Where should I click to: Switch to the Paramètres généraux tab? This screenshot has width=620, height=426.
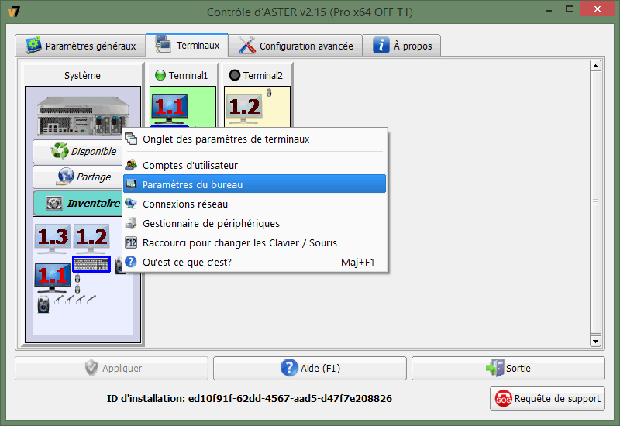pos(81,46)
